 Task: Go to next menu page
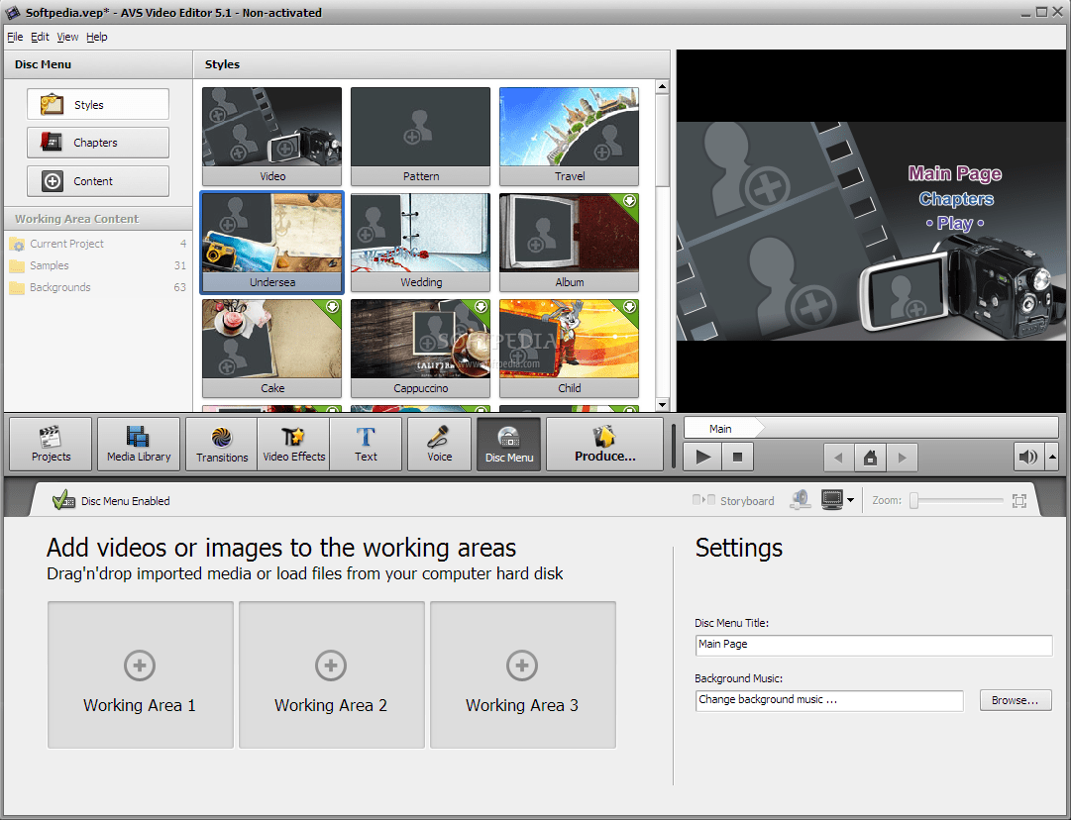(902, 458)
